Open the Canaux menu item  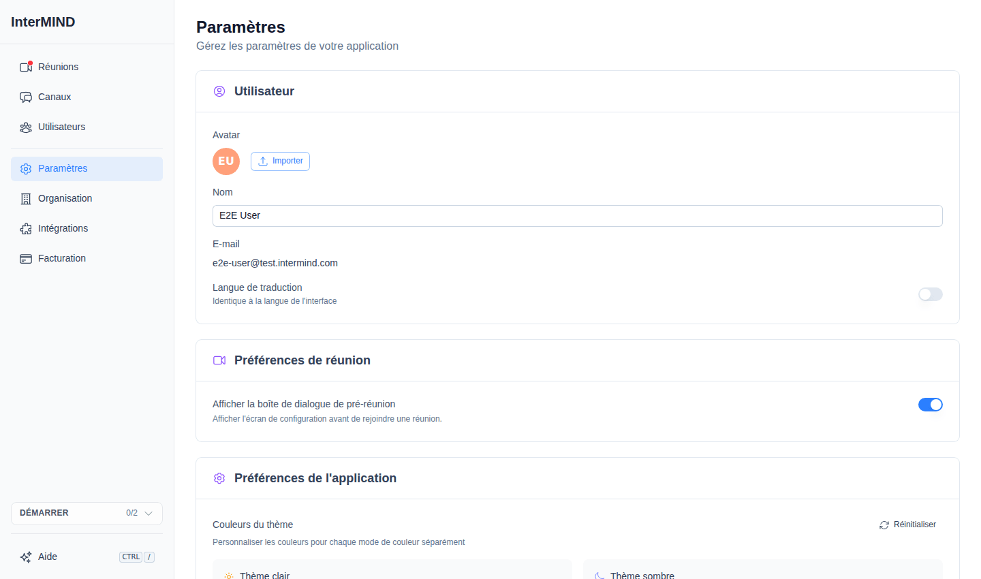(x=87, y=97)
